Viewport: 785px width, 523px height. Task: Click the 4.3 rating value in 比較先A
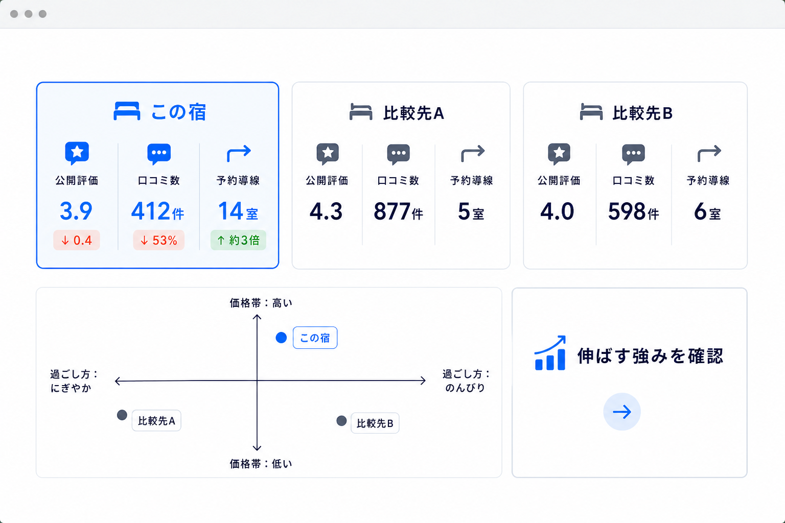coord(326,211)
